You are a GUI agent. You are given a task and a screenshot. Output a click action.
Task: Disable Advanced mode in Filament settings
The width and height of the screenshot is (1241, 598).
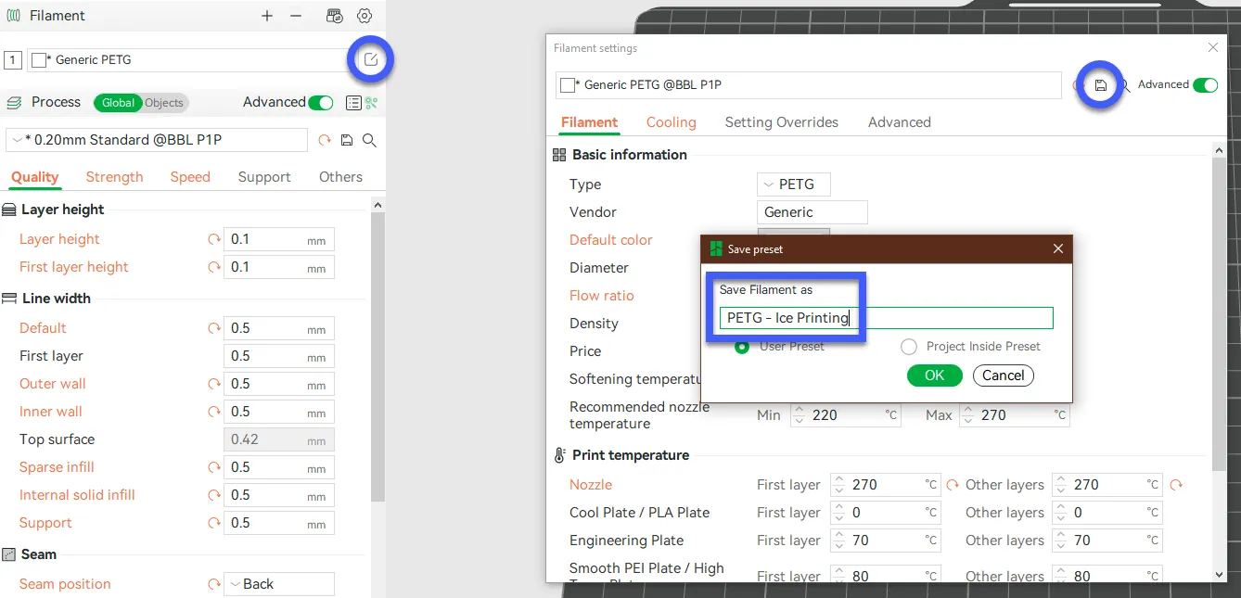pyautogui.click(x=1205, y=85)
